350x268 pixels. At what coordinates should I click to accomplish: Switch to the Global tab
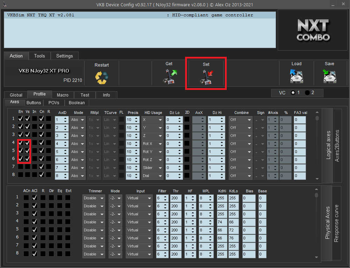click(x=16, y=95)
